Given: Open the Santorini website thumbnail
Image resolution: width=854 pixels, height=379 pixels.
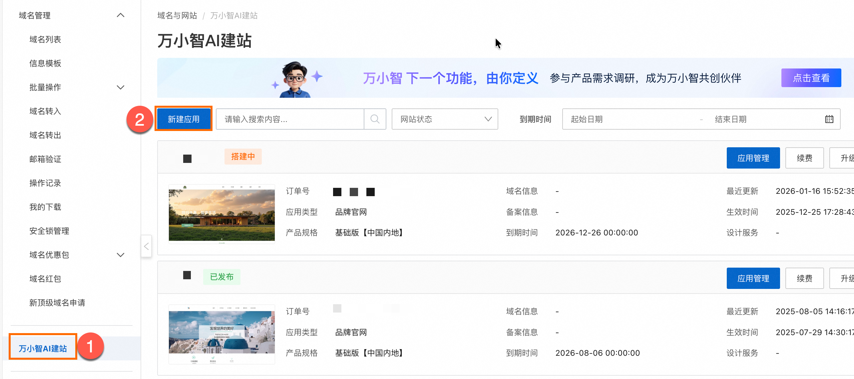Looking at the screenshot, I should (x=221, y=334).
